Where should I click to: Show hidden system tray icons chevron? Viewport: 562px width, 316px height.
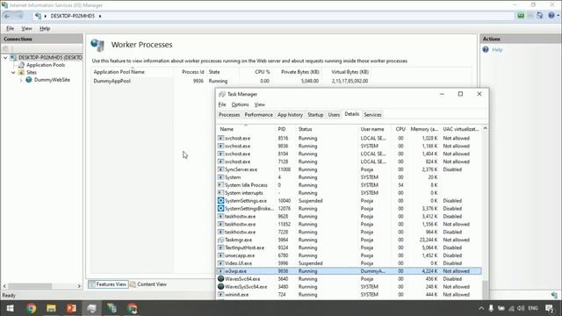click(481, 308)
